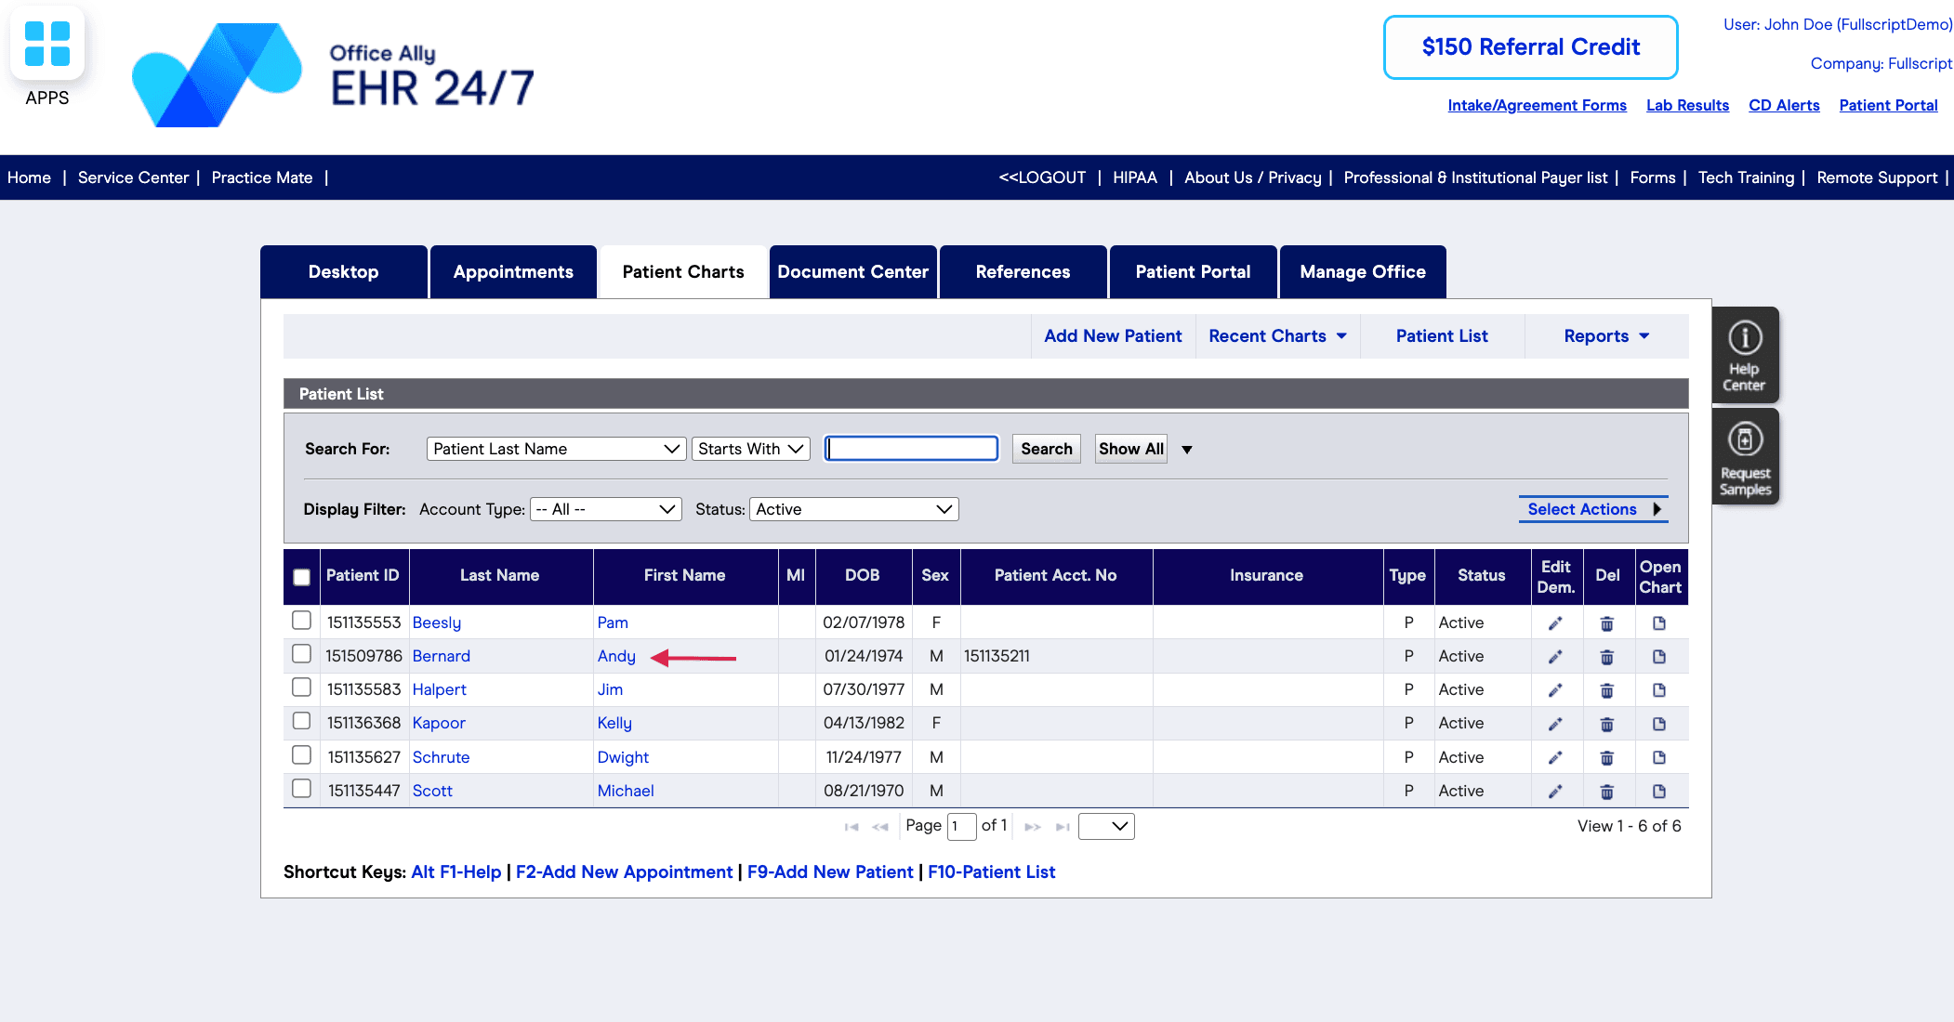Click the page number input box
This screenshot has width=1954, height=1022.
961,826
